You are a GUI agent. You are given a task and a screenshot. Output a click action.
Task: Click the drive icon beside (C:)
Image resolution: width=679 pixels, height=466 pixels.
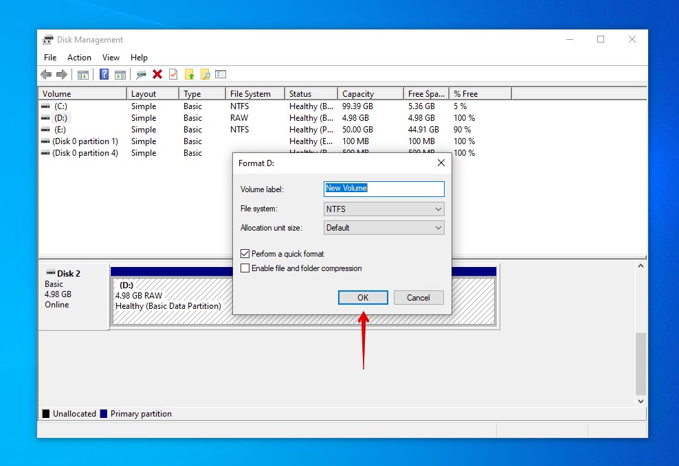(x=45, y=106)
